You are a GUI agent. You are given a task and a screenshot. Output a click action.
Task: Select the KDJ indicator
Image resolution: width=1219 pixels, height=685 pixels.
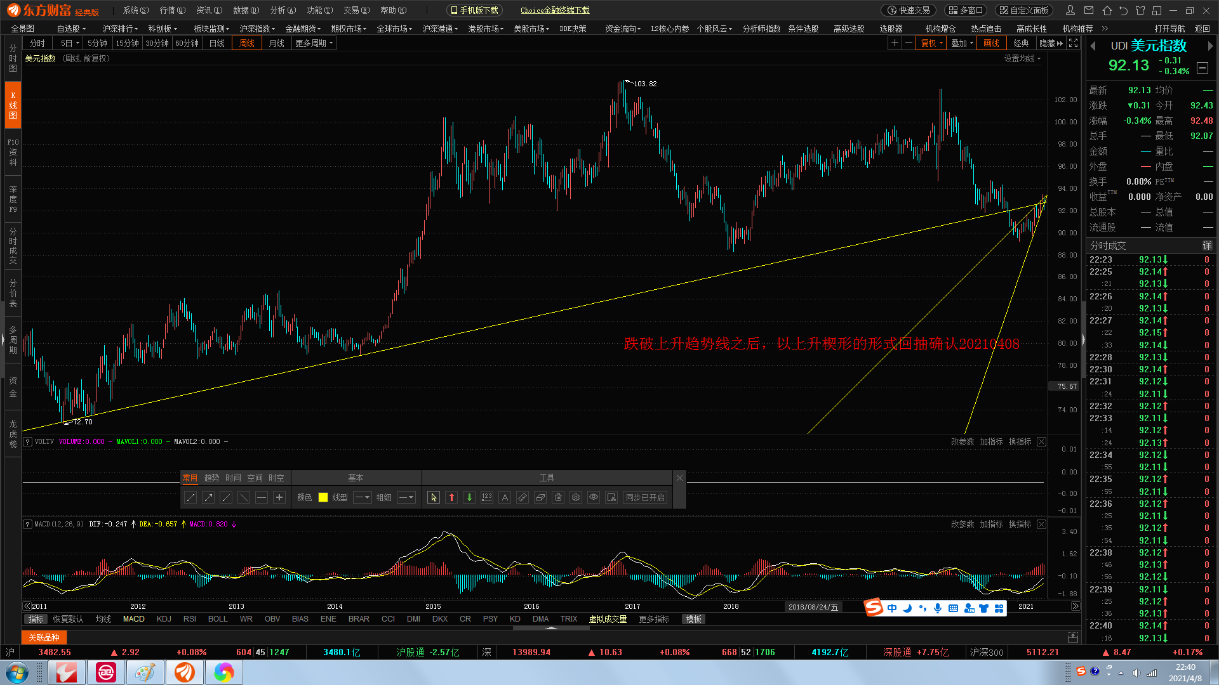tap(164, 619)
